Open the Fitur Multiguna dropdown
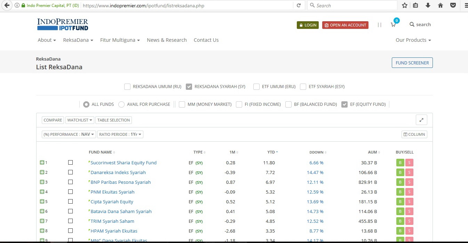This screenshot has width=468, height=243. [120, 40]
